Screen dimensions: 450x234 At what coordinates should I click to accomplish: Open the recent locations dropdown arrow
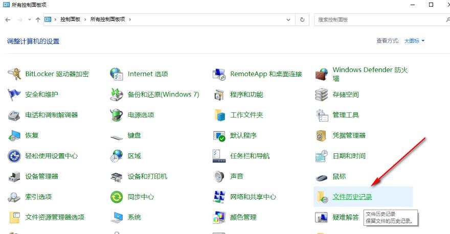(30, 19)
